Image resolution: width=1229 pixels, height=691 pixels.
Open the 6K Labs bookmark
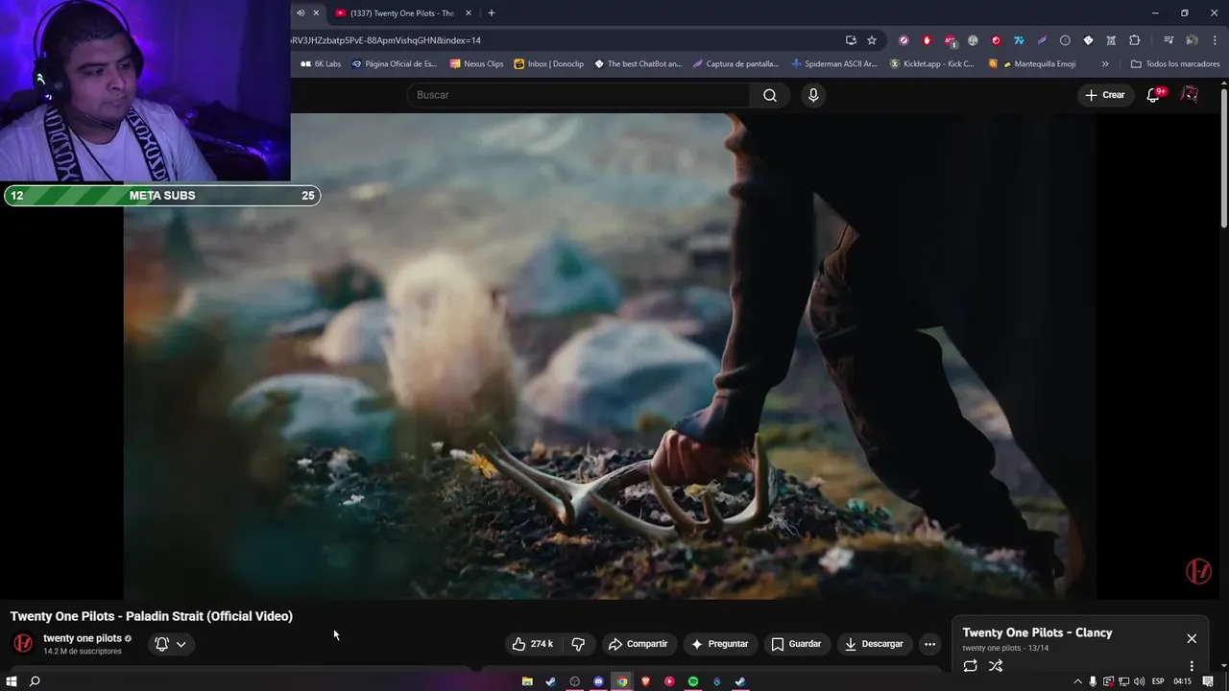321,64
